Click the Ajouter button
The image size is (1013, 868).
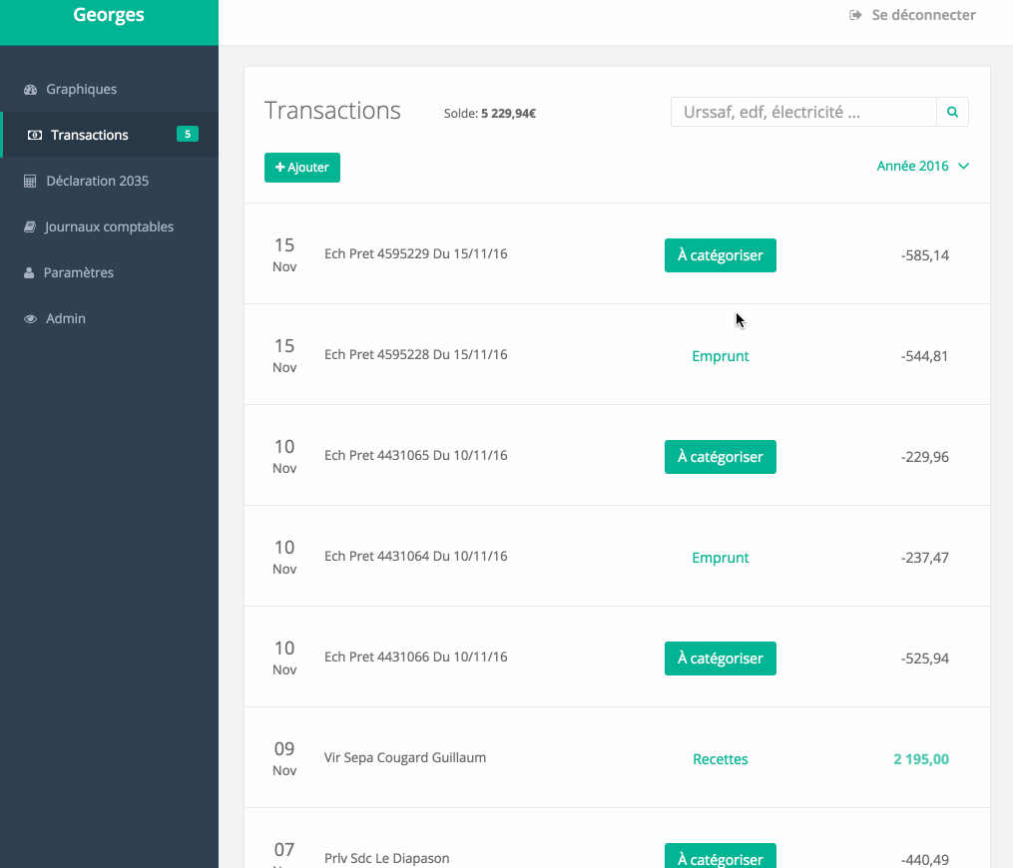click(302, 168)
